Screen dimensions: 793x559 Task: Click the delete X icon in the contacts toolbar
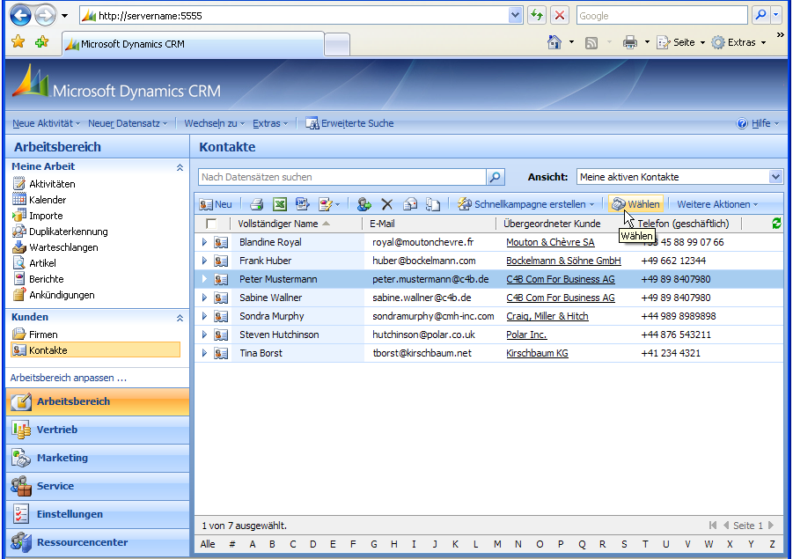(x=386, y=204)
